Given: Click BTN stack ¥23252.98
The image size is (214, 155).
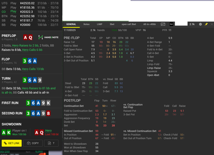Looking at the screenshot, I should point(27,16).
